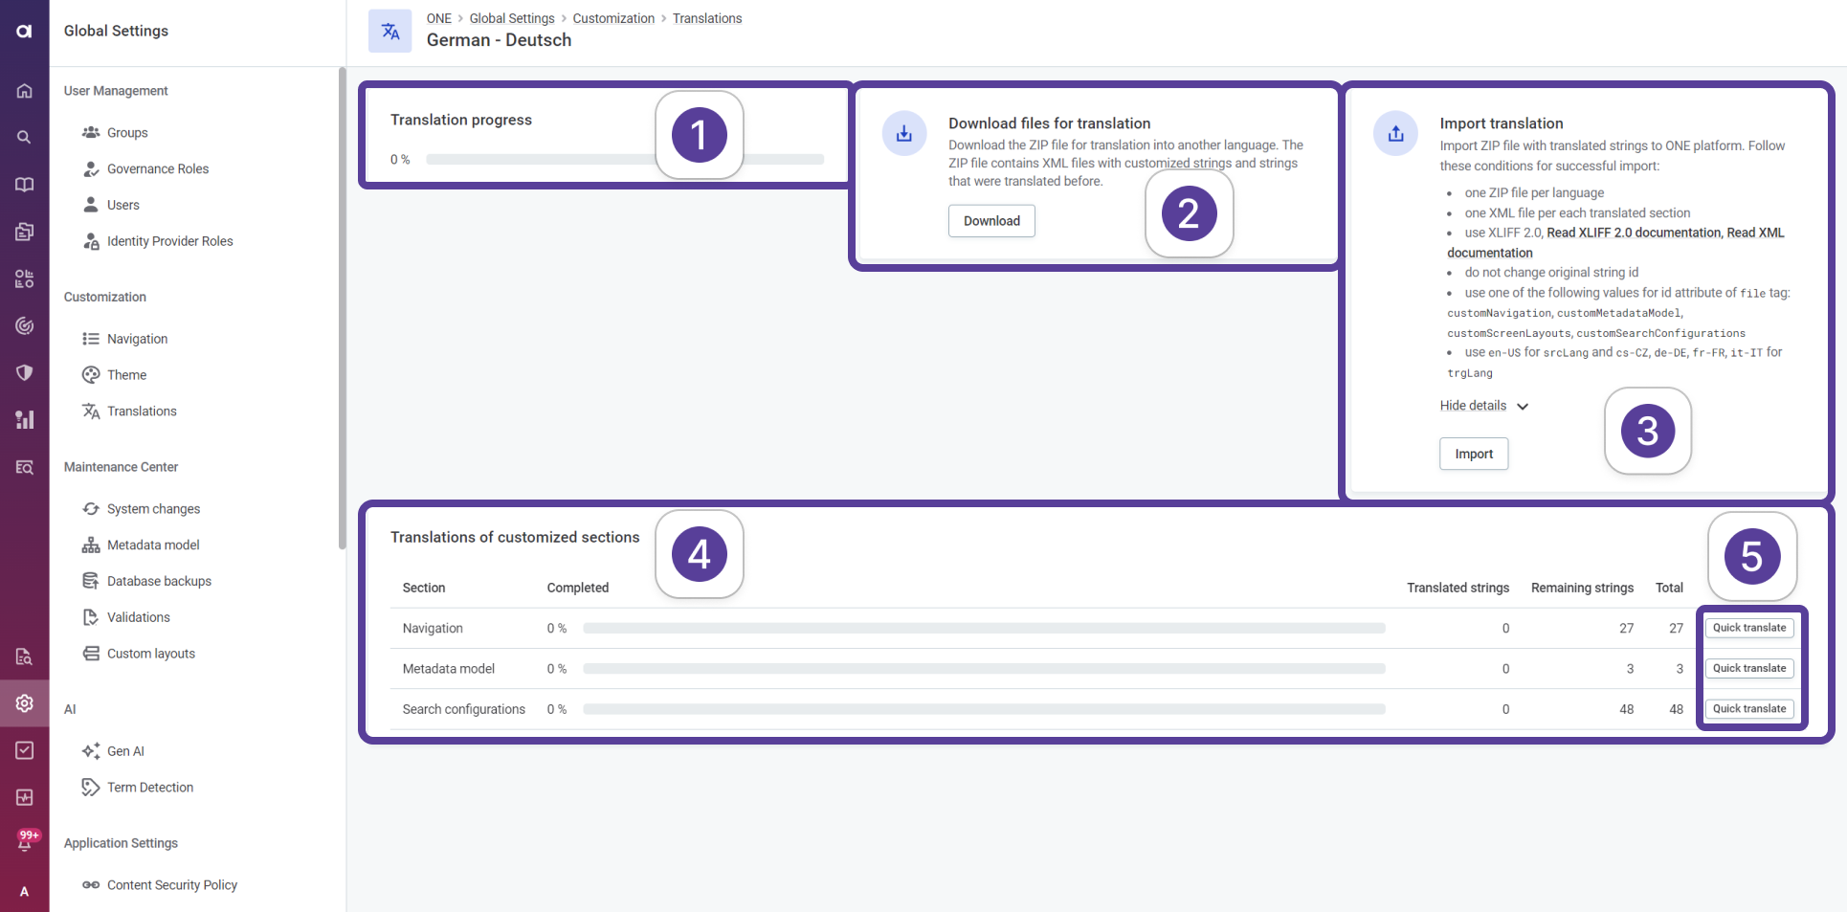1847x912 pixels.
Task: Quick translate the Search configurations section
Action: click(x=1748, y=709)
